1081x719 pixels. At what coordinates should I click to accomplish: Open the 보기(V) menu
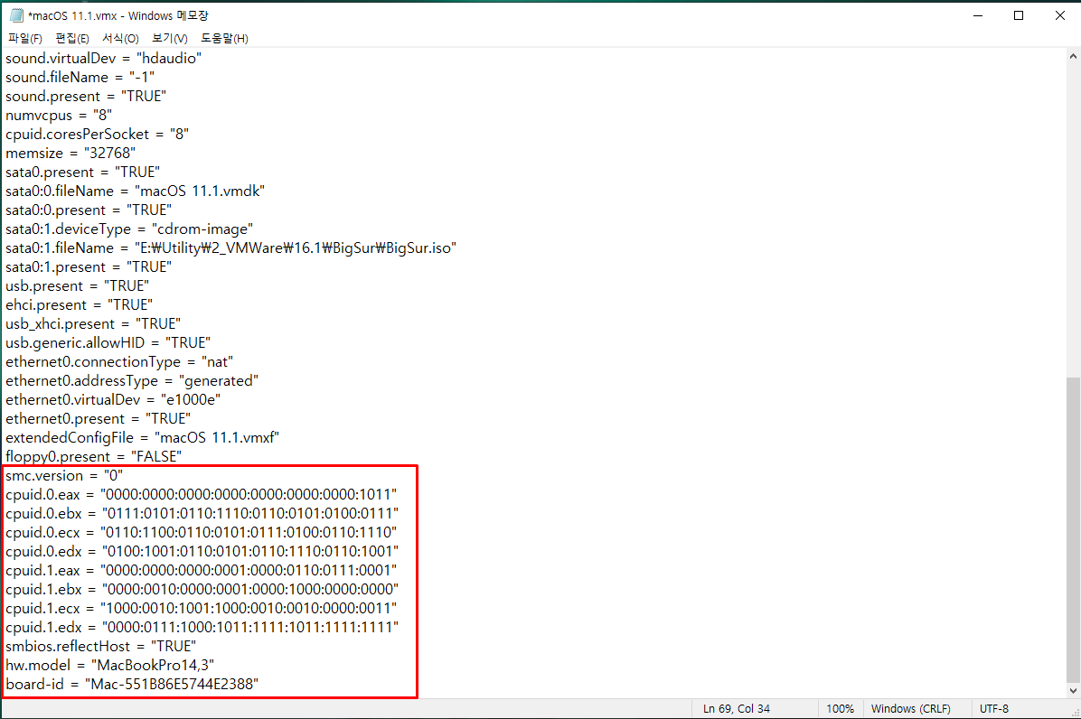(x=170, y=39)
